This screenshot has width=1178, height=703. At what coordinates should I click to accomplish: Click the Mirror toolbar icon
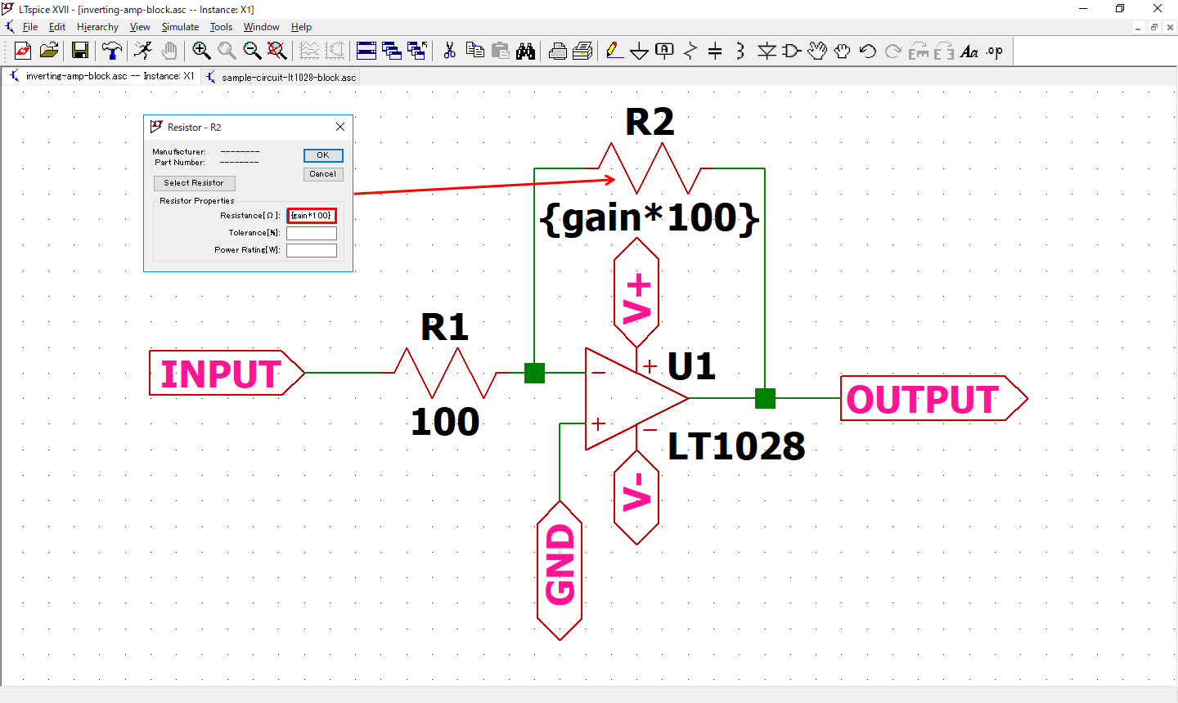(x=943, y=51)
